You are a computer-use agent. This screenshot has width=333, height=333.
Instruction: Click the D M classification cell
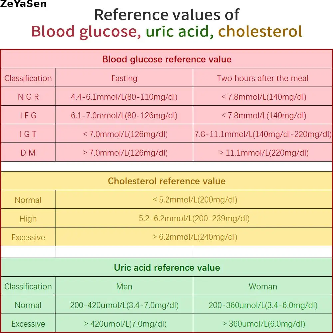[28, 153]
